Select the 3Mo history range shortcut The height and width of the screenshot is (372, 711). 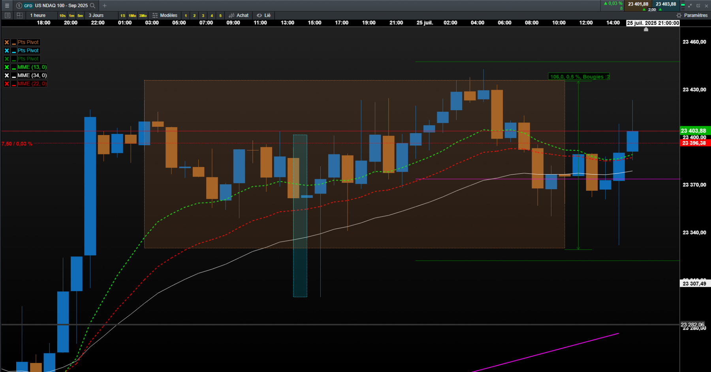click(x=143, y=16)
